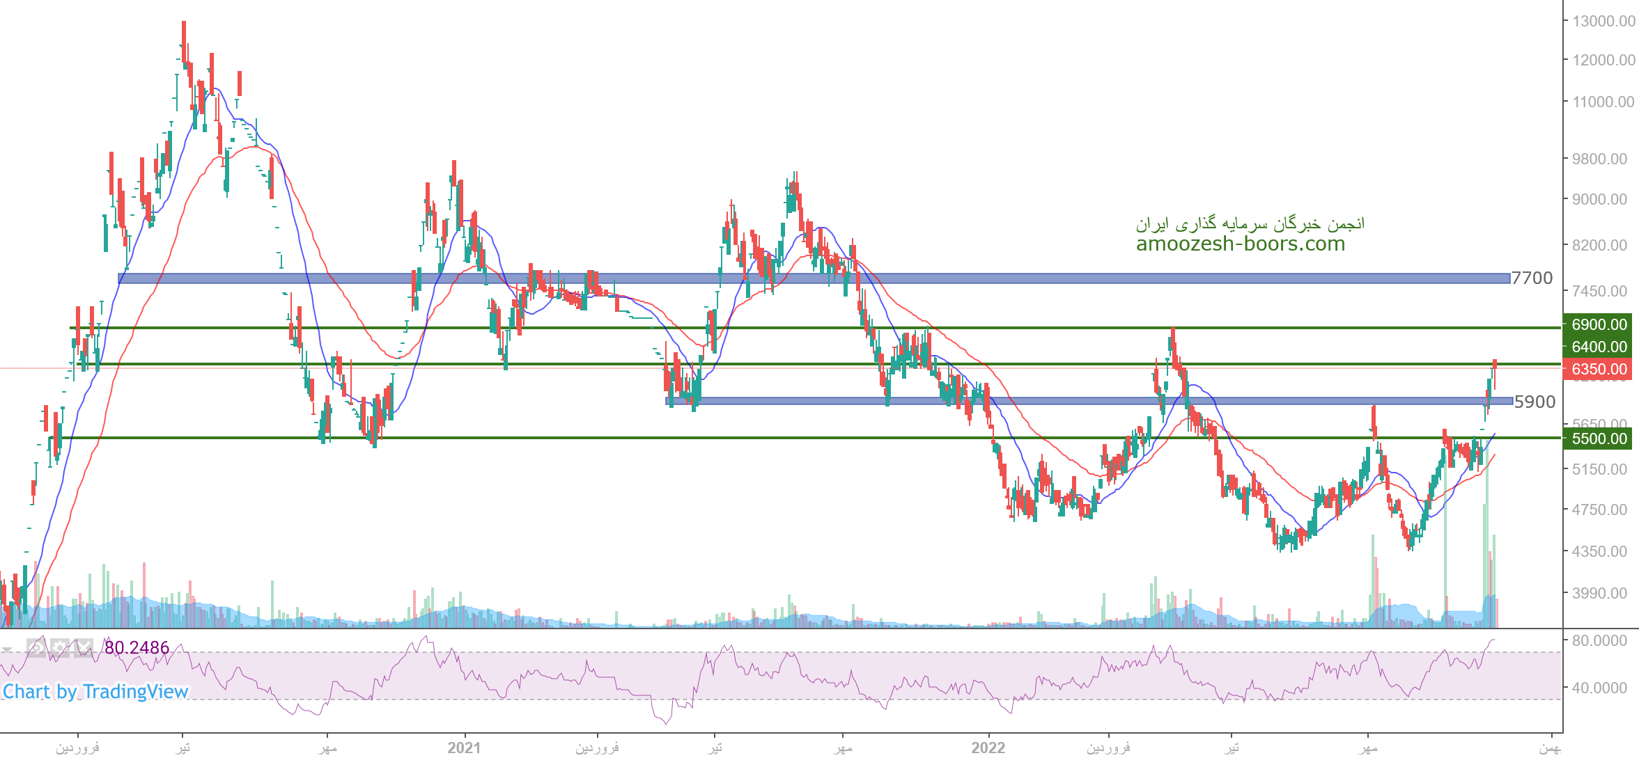Viewport: 1639px width, 758px height.
Task: Open RSI indicator settings gear
Action: (60, 648)
